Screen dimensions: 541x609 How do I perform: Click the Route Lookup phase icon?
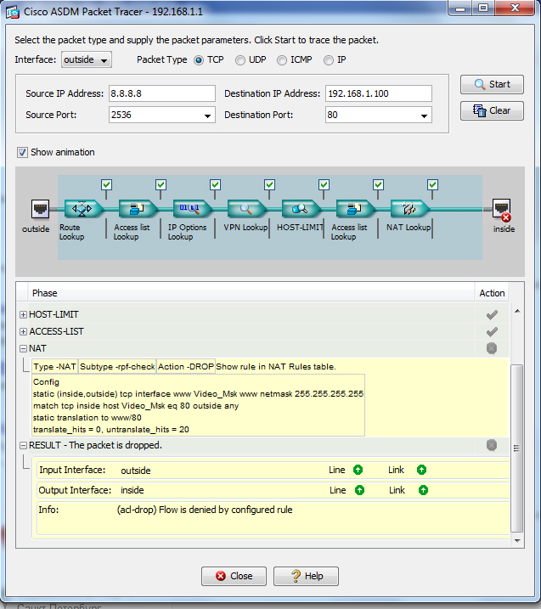(x=83, y=209)
